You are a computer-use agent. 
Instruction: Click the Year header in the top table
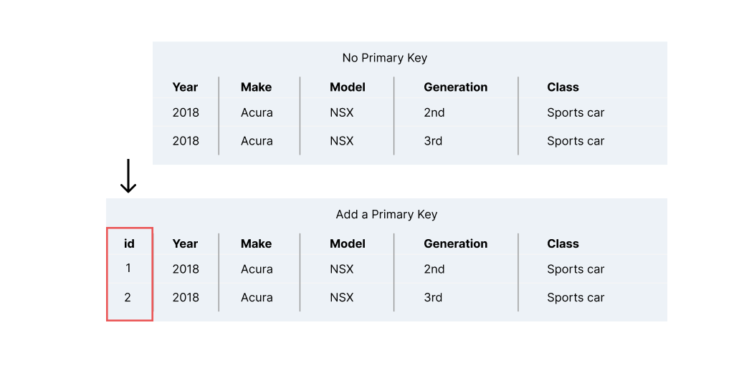(185, 87)
